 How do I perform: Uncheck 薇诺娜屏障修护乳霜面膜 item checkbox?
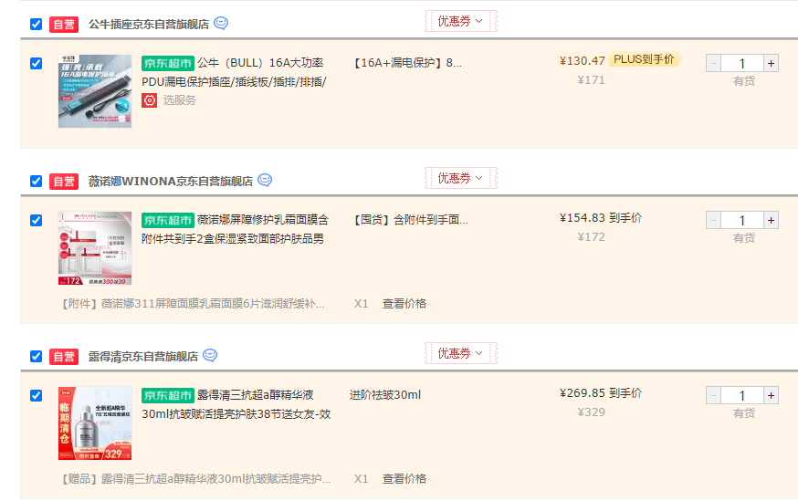point(37,220)
